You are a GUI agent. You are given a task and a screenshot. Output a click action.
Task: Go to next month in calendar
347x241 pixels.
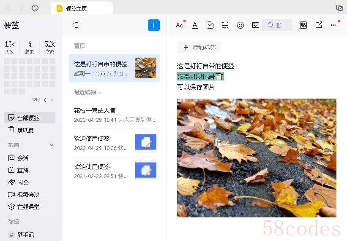52,100
